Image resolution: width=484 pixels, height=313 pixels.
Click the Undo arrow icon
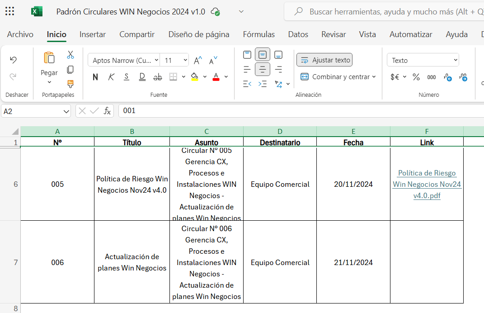13,60
